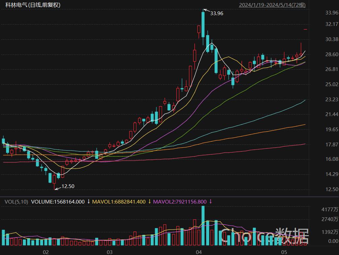Image resolution: width=339 pixels, height=255 pixels.
Task: Click the 12.50 low price annotation
Action: click(68, 186)
